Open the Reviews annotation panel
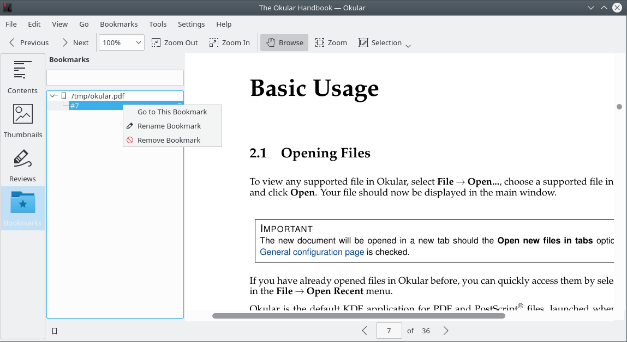 (x=22, y=164)
